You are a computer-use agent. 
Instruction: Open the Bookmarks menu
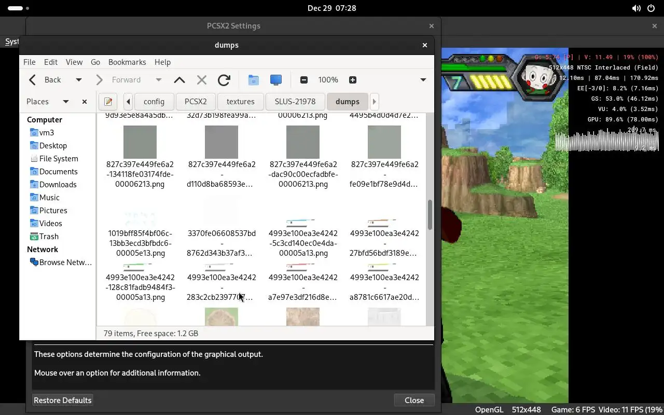pos(127,62)
